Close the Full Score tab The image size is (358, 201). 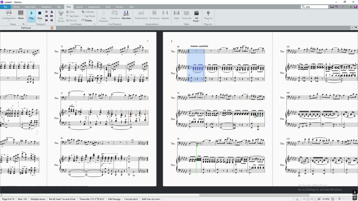(52, 28)
